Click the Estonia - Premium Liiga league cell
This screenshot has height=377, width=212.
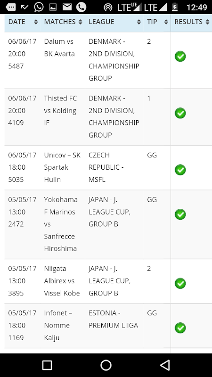point(114,320)
